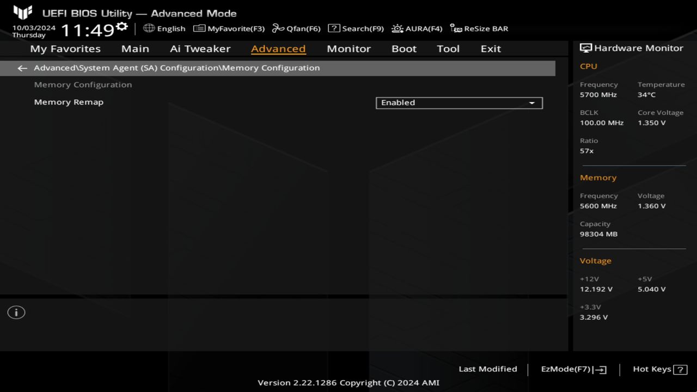697x392 pixels.
Task: Click memory frequency value 5600 MHz
Action: 598,206
